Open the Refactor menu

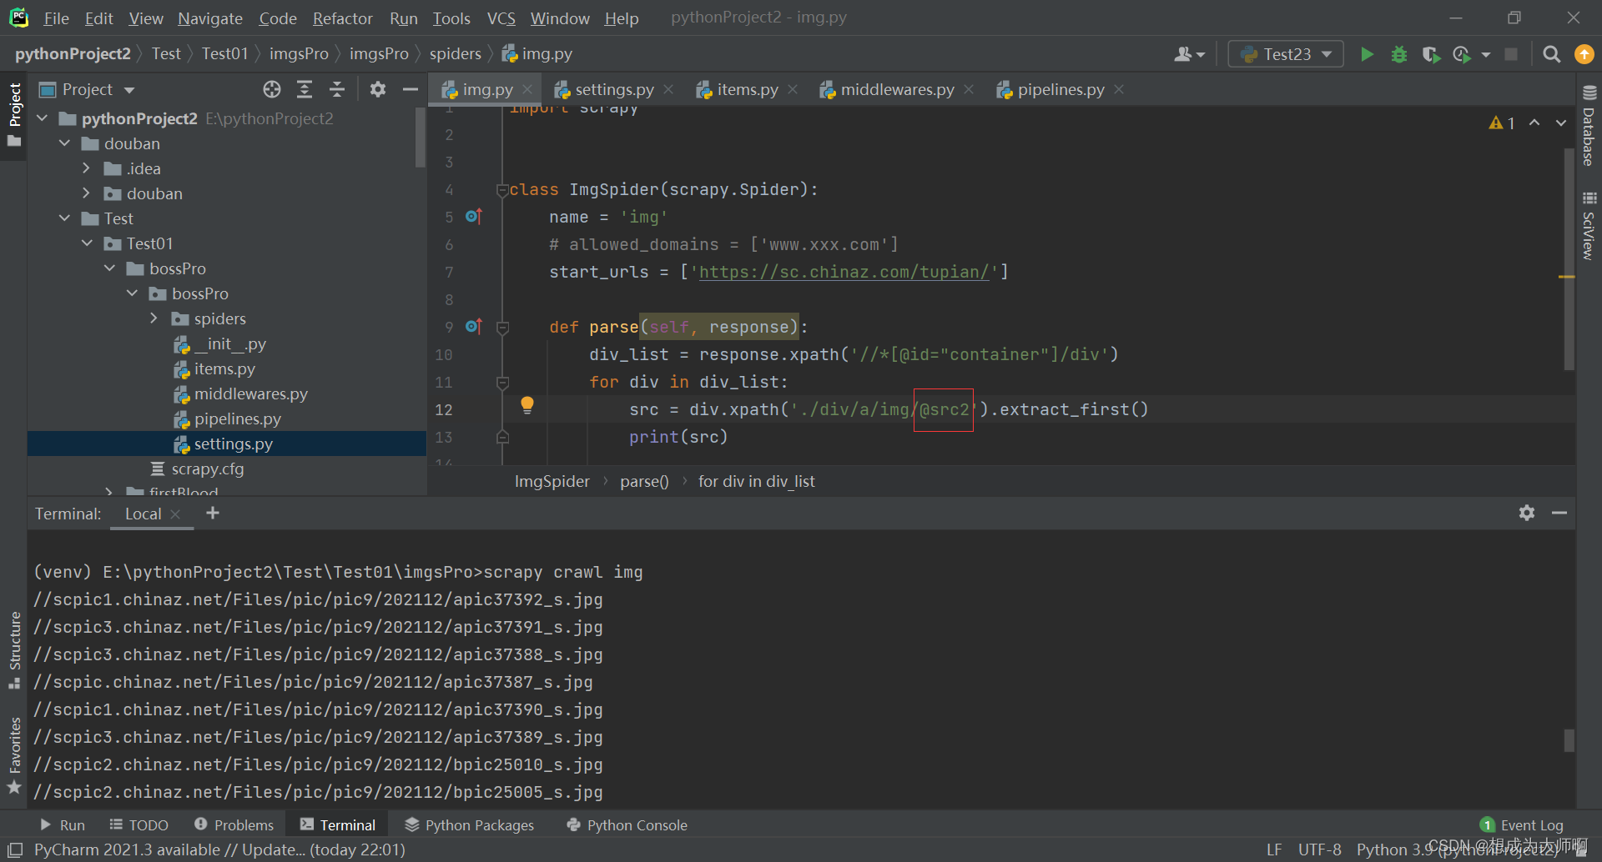pyautogui.click(x=342, y=18)
